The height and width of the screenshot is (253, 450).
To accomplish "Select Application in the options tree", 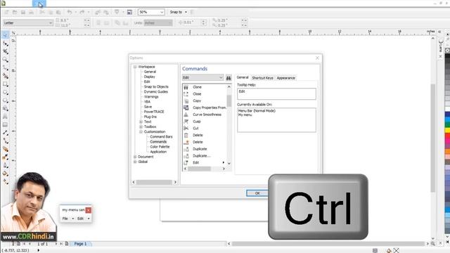I will point(158,152).
